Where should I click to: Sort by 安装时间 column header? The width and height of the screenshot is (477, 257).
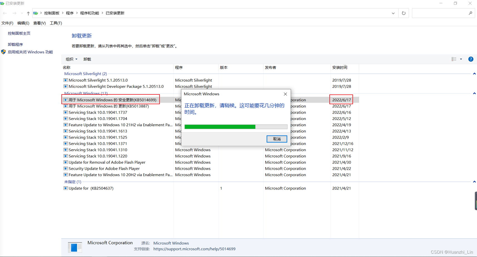[345, 68]
